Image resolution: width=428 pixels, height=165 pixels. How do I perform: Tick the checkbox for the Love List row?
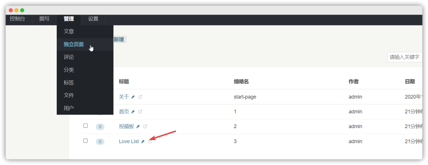pyautogui.click(x=86, y=141)
